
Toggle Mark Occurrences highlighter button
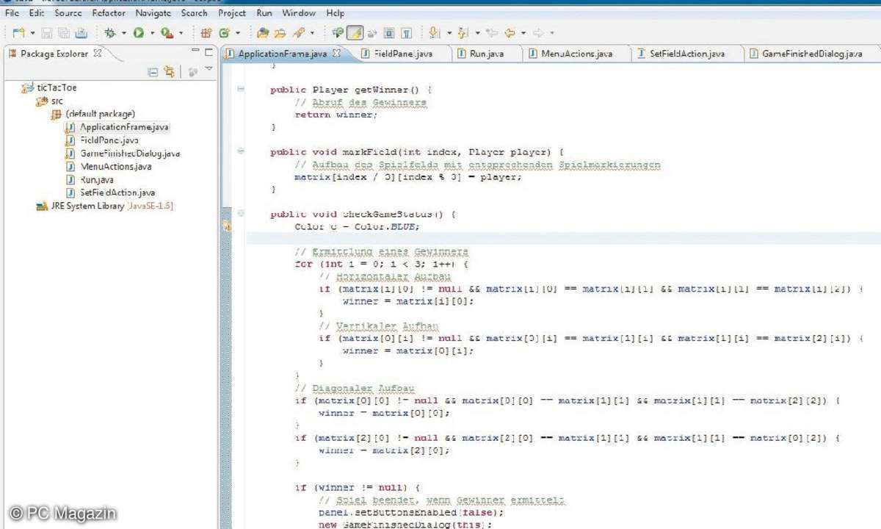click(355, 33)
